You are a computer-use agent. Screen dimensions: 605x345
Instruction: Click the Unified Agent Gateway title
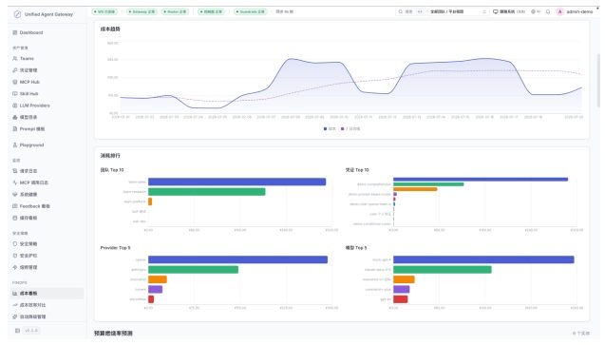[x=48, y=14]
